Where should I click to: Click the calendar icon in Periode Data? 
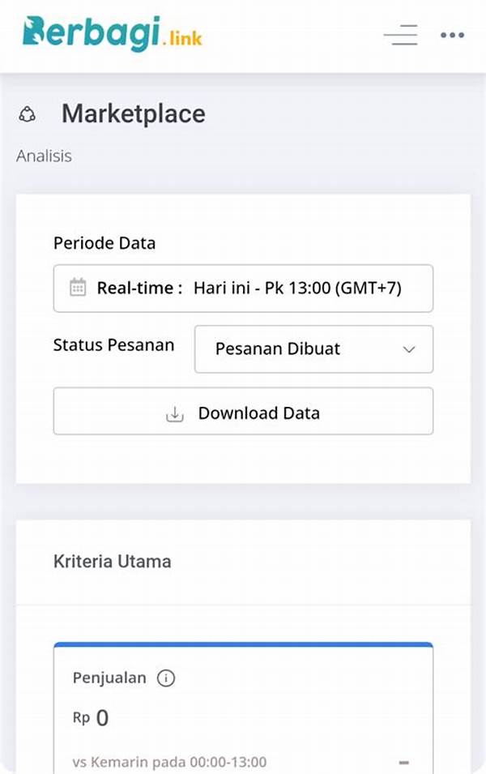[76, 288]
